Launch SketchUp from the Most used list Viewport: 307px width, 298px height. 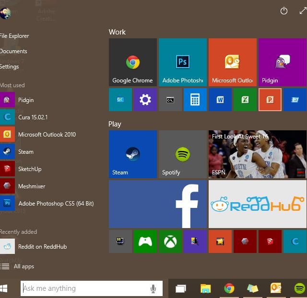point(47,169)
